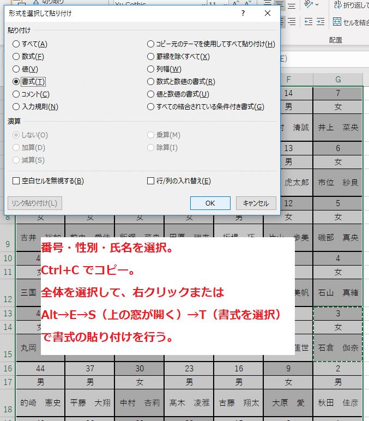Image resolution: width=369 pixels, height=421 pixels.
Task: Click the help question mark in dialog
Action: pyautogui.click(x=243, y=13)
